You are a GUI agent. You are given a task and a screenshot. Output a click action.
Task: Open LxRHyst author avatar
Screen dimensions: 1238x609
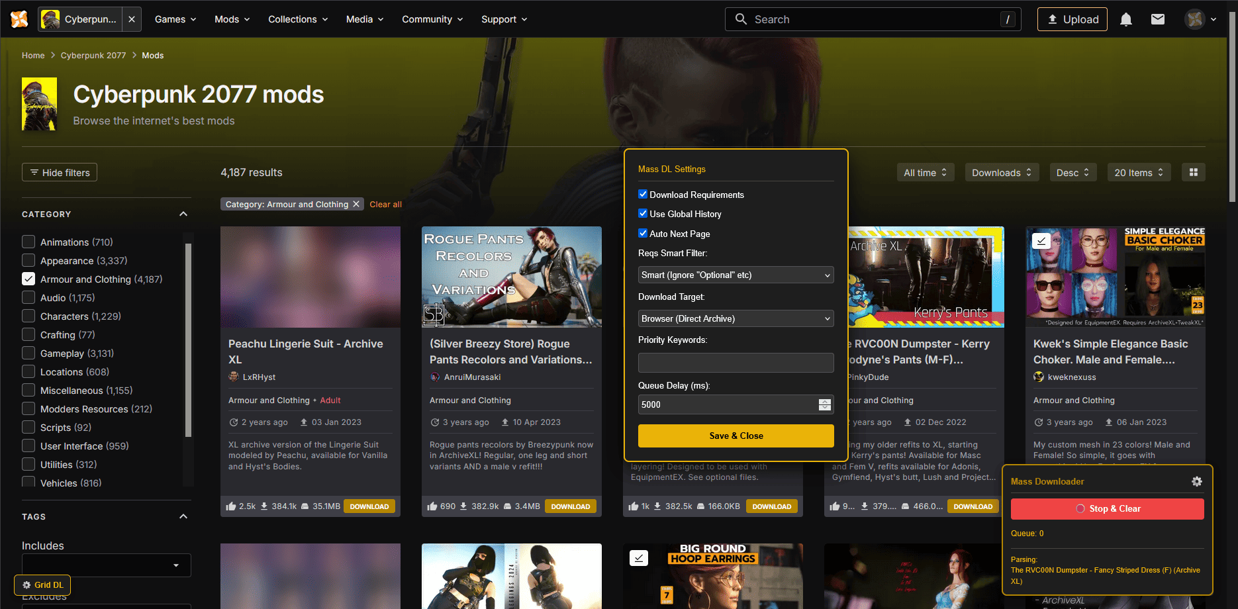(x=234, y=377)
